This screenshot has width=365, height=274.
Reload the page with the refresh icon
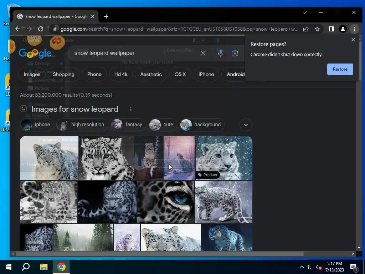41,29
